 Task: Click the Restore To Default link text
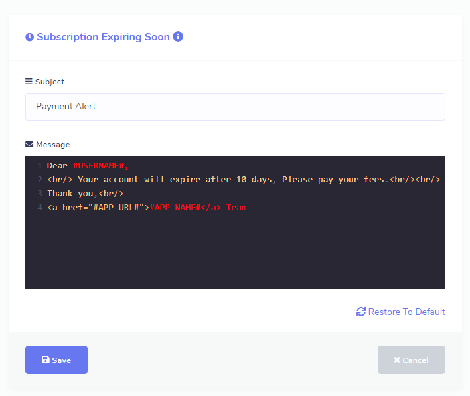[x=406, y=312]
